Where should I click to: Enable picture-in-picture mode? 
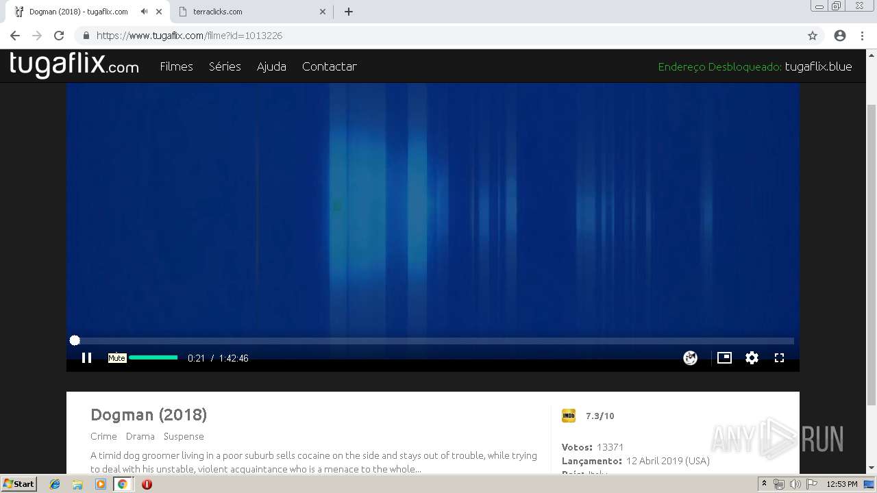pos(724,357)
